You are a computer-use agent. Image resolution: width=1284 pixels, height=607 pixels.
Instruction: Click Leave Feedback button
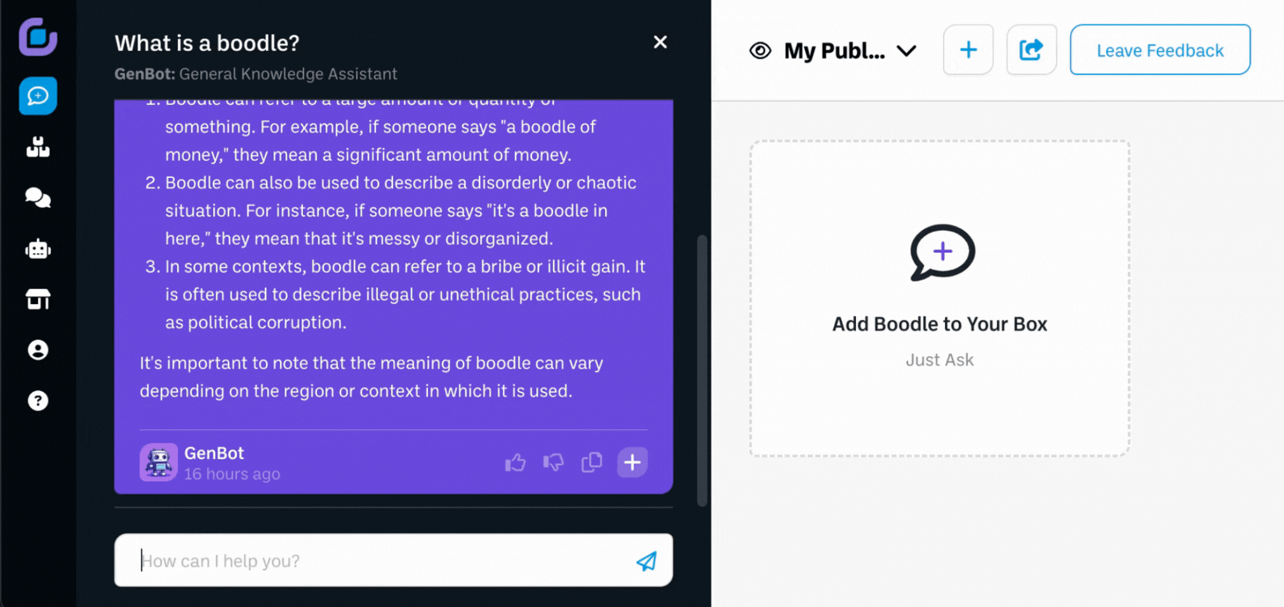click(x=1160, y=50)
